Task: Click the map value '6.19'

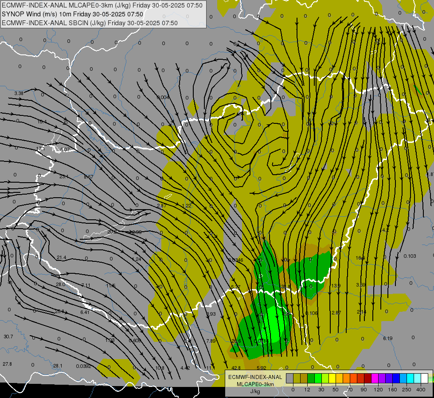Action: coord(388,338)
